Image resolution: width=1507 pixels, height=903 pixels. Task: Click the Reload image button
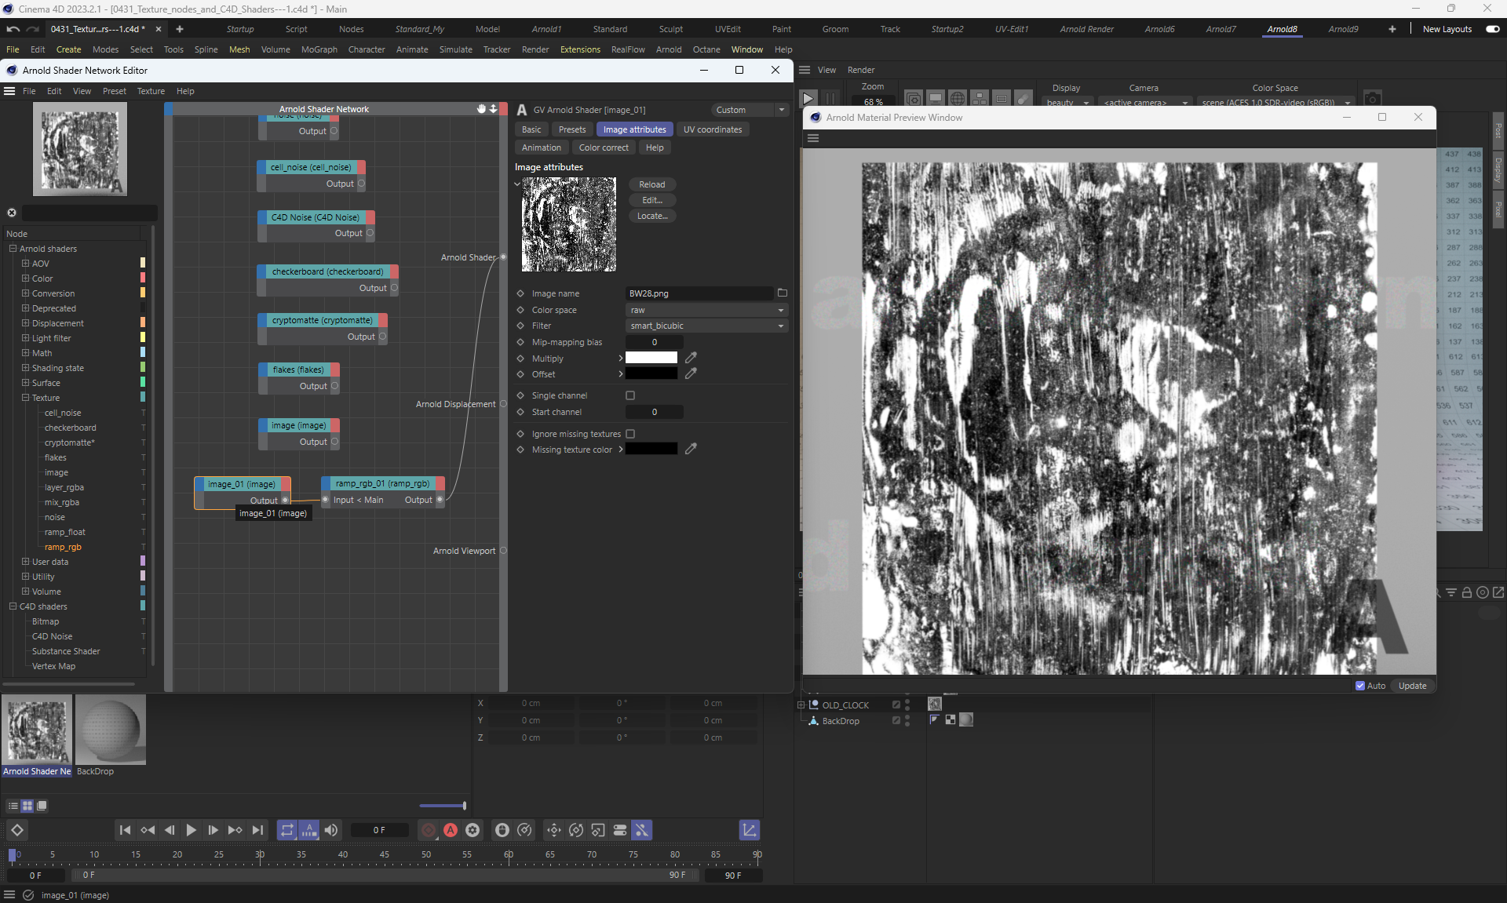coord(651,184)
